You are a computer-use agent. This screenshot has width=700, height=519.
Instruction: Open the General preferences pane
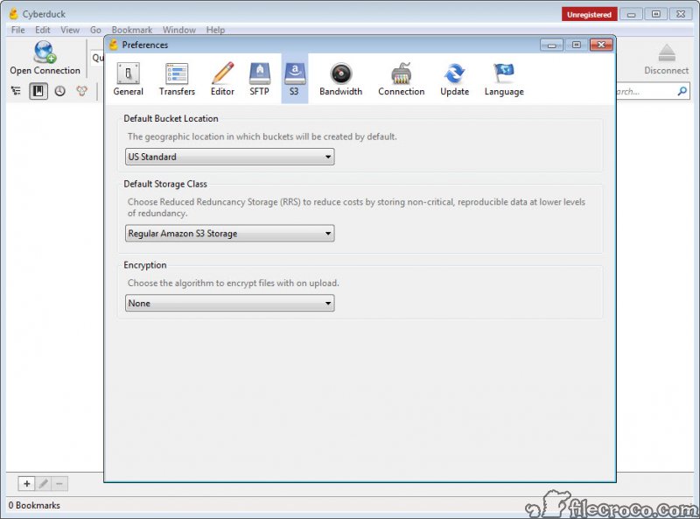tap(128, 79)
